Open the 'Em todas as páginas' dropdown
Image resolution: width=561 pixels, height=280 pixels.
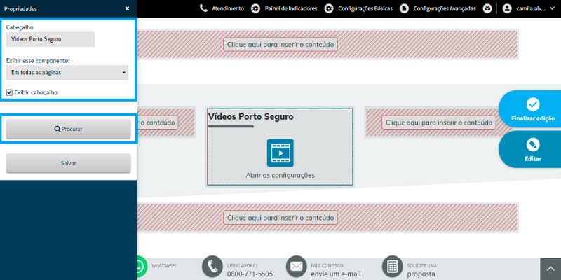point(68,72)
